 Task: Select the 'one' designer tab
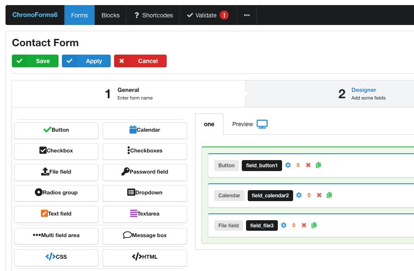click(x=209, y=124)
